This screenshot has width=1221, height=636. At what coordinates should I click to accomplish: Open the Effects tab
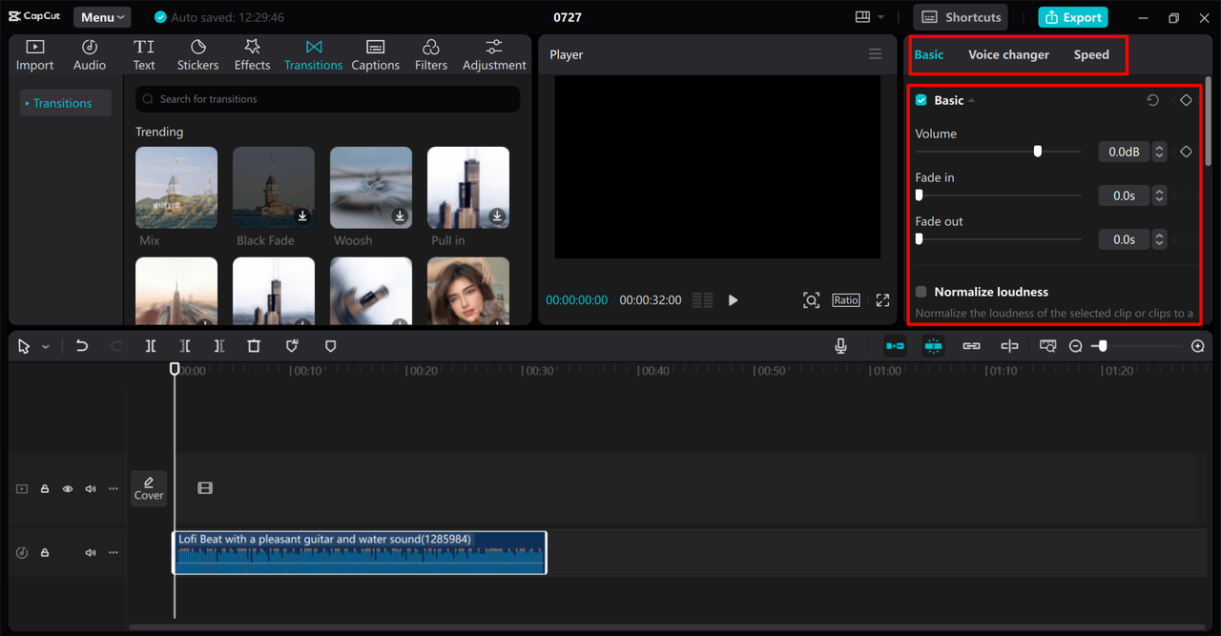tap(252, 55)
